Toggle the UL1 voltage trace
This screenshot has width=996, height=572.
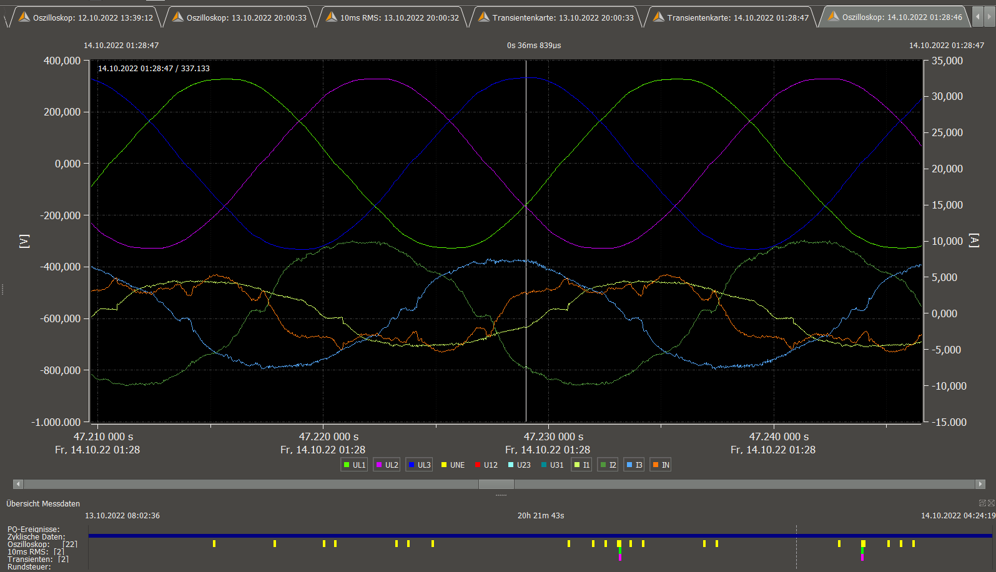click(354, 465)
